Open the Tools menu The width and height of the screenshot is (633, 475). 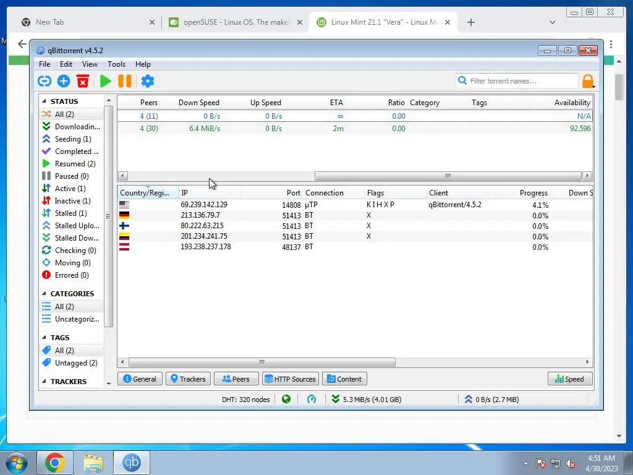116,64
